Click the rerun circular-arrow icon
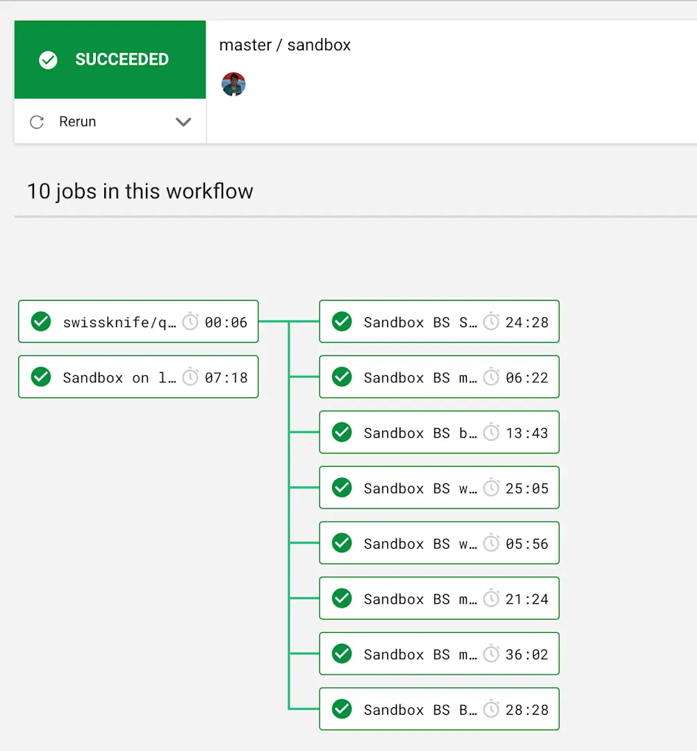Screen dimensions: 697x751 [36, 122]
